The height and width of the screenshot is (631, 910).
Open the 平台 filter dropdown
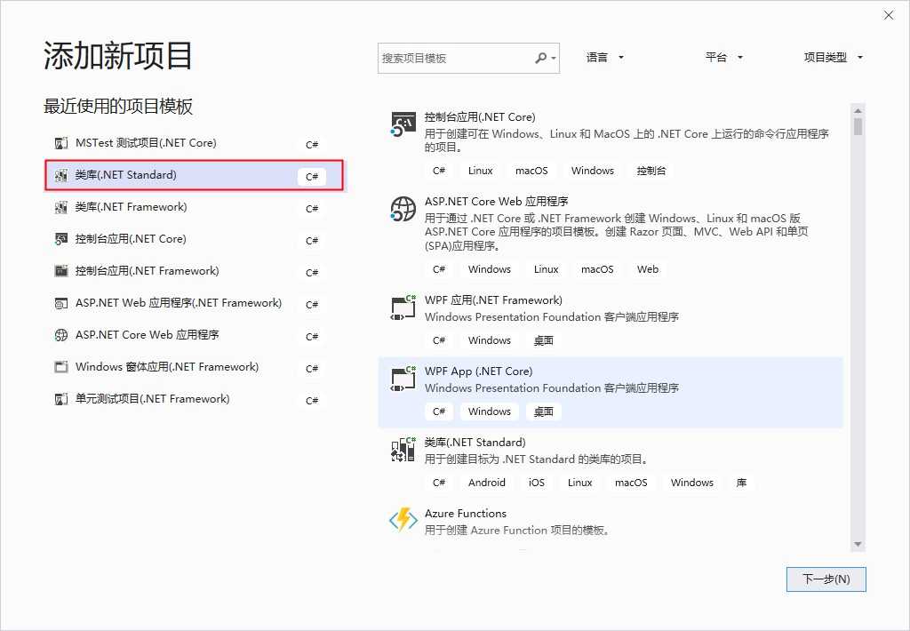pos(723,58)
